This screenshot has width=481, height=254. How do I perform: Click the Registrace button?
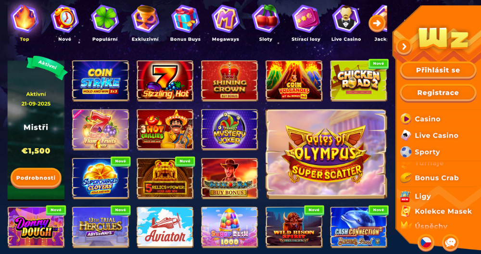click(x=438, y=93)
